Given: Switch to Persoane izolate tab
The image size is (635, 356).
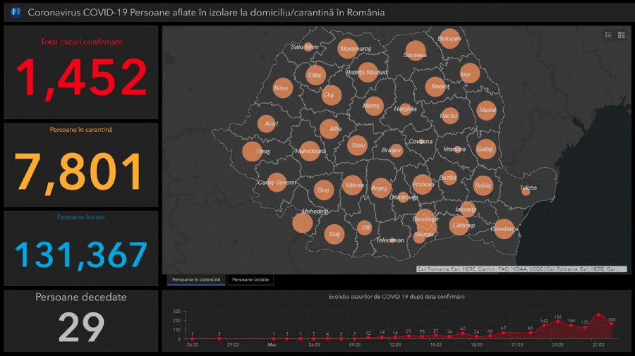Looking at the screenshot, I should [x=250, y=279].
